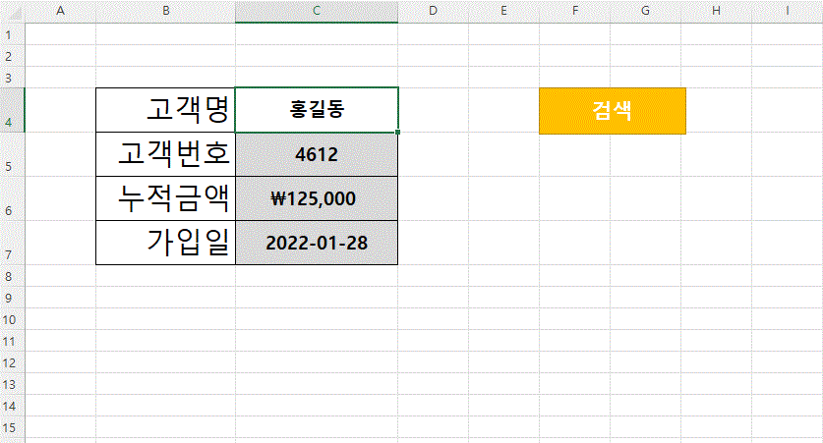Select row 15 header

[12, 427]
